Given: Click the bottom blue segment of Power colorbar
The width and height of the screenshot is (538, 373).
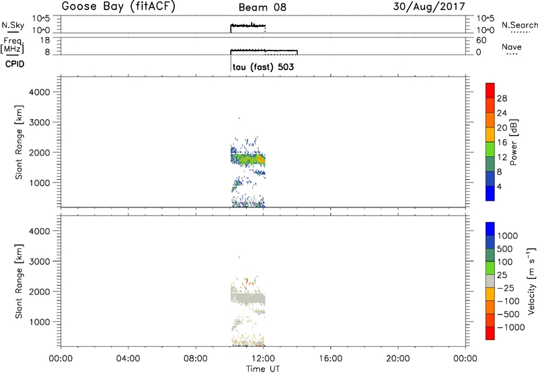Looking at the screenshot, I should pyautogui.click(x=490, y=194).
